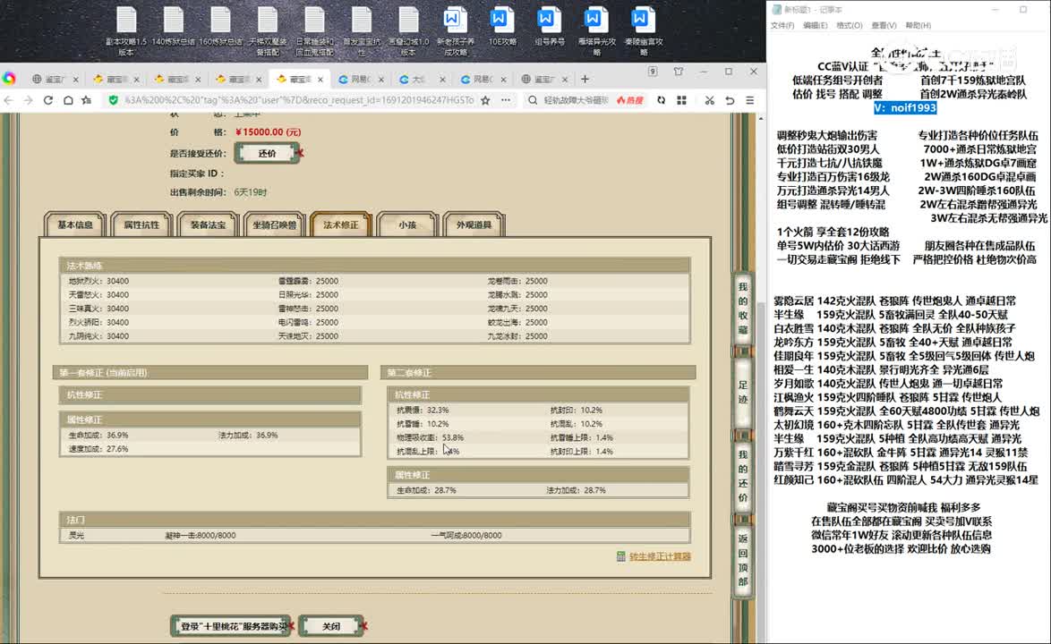The width and height of the screenshot is (1051, 644).
Task: Open Notepad's 查看(V) menu
Action: click(x=884, y=25)
